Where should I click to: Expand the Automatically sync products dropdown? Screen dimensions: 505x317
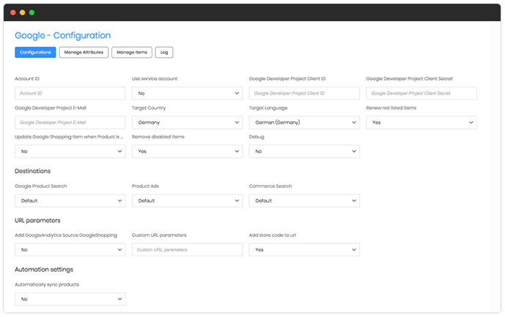point(70,299)
